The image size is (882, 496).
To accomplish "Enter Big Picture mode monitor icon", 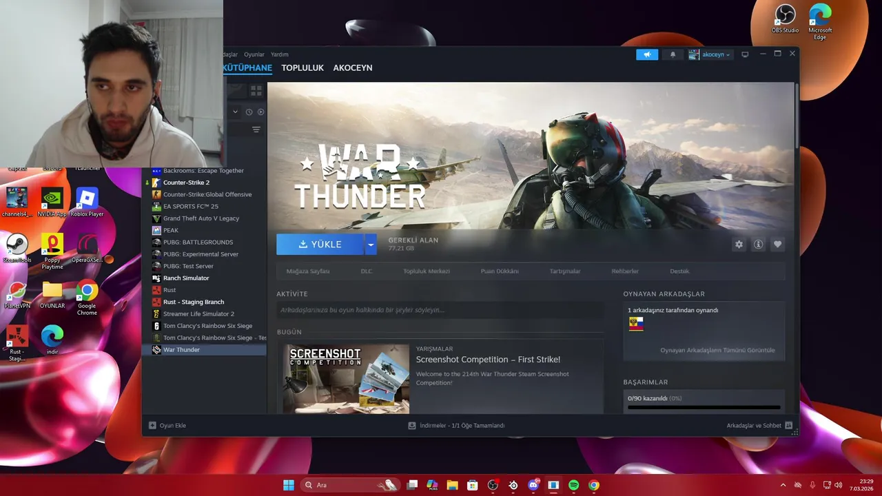I will (745, 54).
